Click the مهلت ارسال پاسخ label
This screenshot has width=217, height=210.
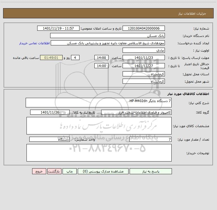(x=195, y=58)
